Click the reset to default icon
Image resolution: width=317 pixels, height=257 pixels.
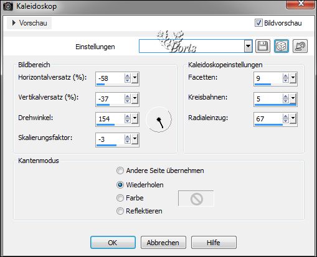click(x=300, y=46)
